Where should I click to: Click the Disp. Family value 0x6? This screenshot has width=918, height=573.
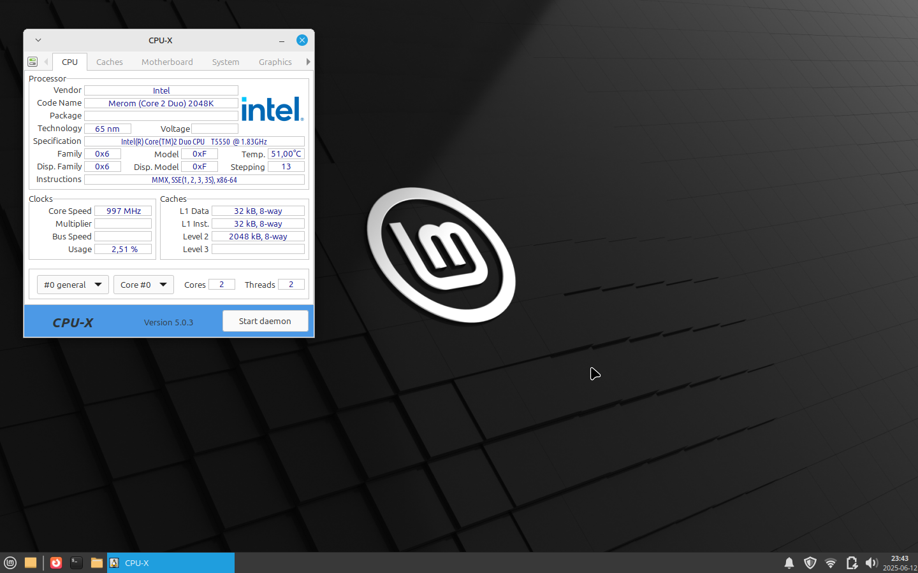103,167
